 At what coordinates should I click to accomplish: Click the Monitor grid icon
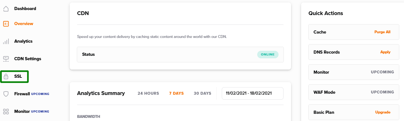(x=6, y=112)
